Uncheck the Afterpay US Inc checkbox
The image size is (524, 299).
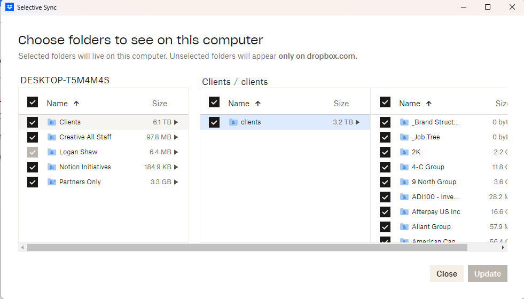pyautogui.click(x=385, y=212)
